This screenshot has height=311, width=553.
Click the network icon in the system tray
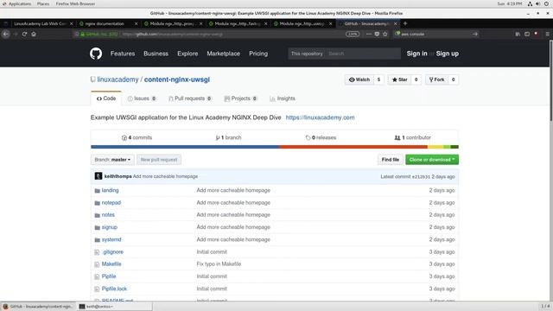530,3
